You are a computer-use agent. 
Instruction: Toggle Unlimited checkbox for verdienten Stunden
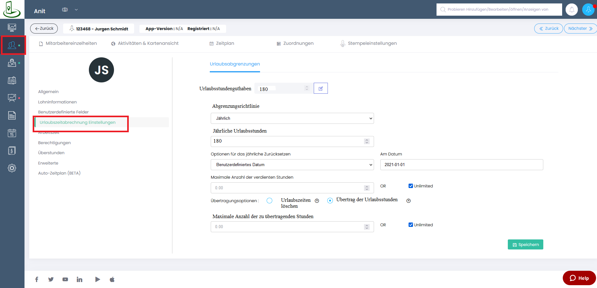click(410, 186)
